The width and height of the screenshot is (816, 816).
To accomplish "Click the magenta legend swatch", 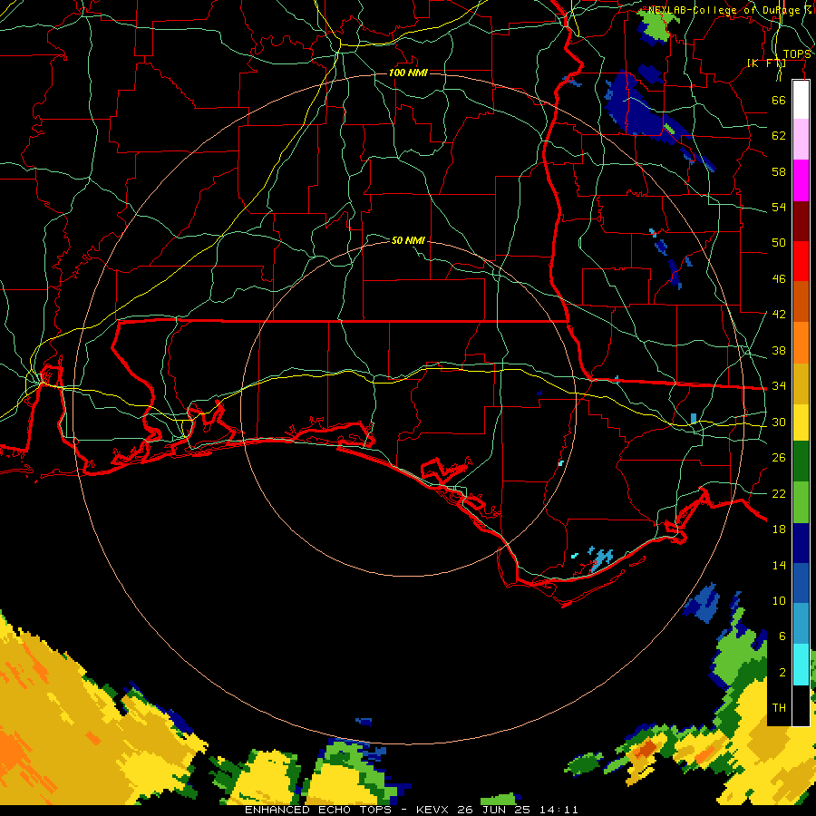I will [801, 180].
